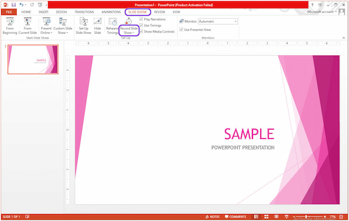349x221 pixels.
Task: Start Rehearse Timings
Action: point(112,26)
